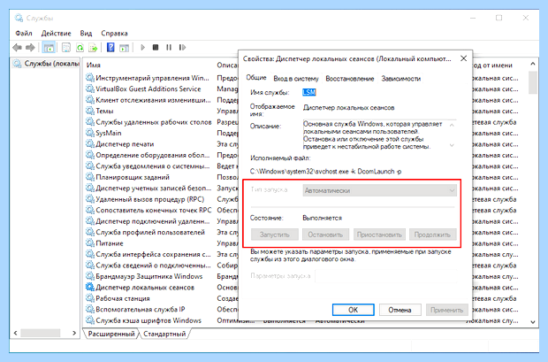Click the gear icon beside Рабочая станция

point(90,298)
